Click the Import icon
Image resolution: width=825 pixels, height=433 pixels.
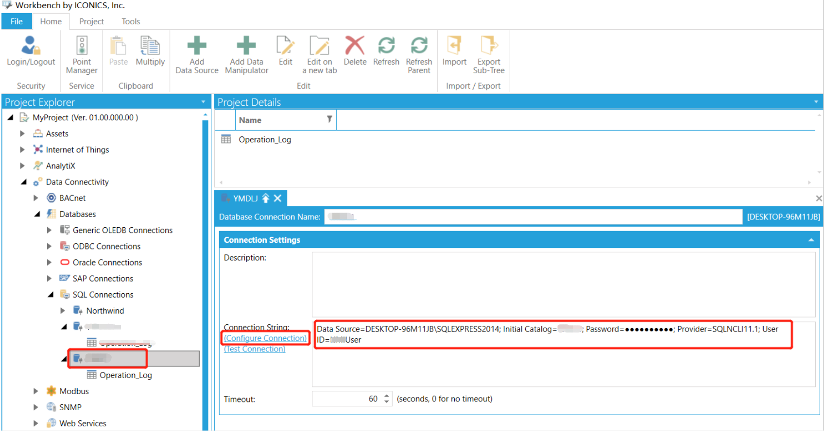click(x=454, y=45)
